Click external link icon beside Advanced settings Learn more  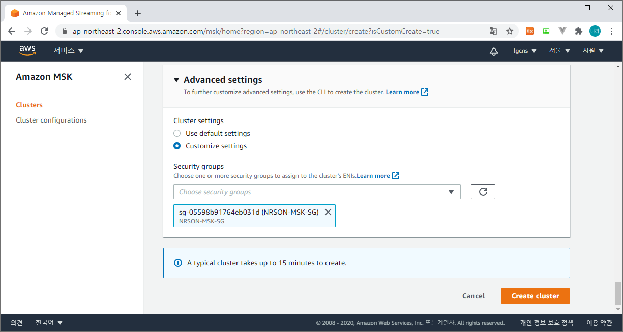tap(425, 92)
